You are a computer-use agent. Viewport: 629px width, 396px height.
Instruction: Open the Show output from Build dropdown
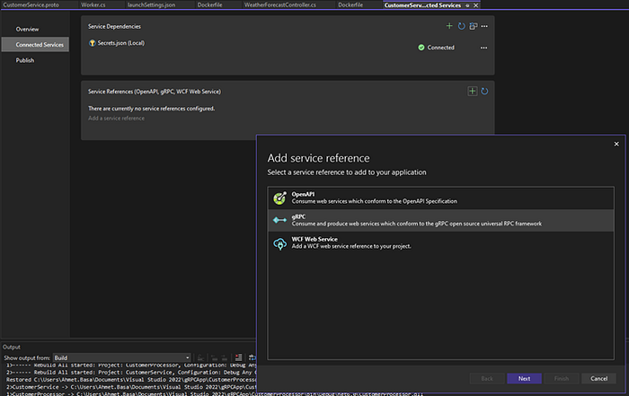[x=122, y=357]
